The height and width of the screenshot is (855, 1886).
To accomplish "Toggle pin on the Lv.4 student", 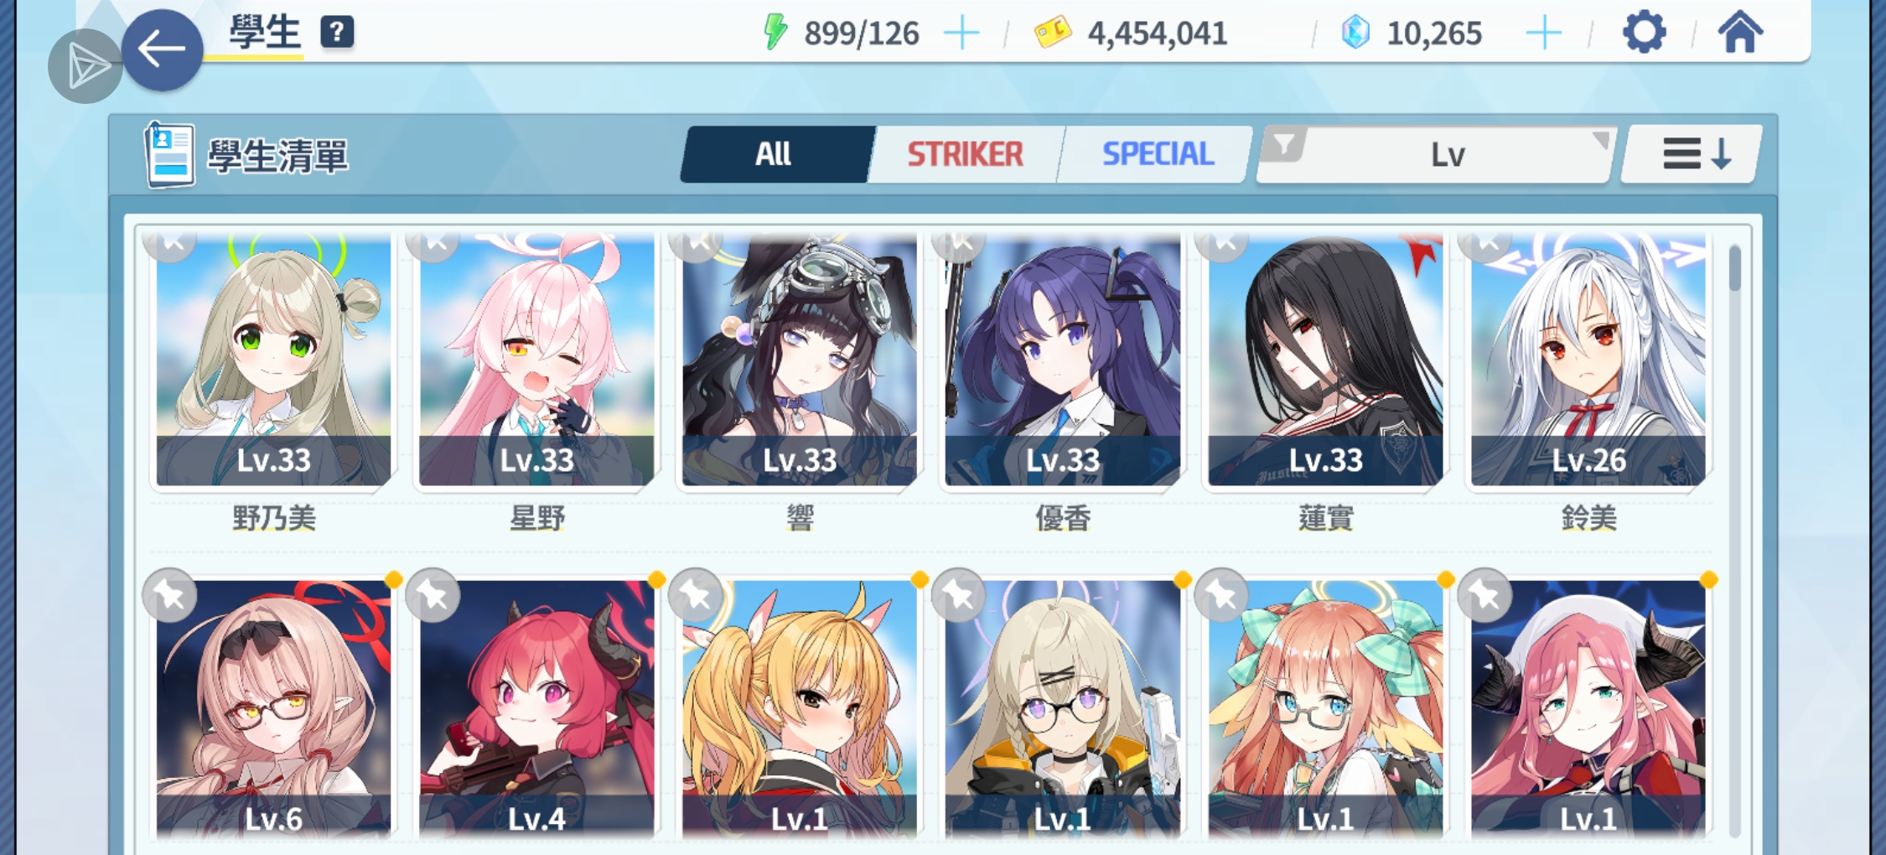I will 433,595.
